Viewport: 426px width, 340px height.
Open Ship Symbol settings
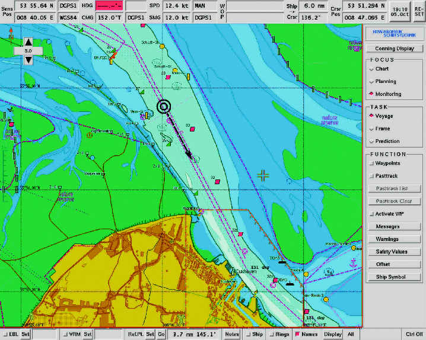[x=395, y=277]
